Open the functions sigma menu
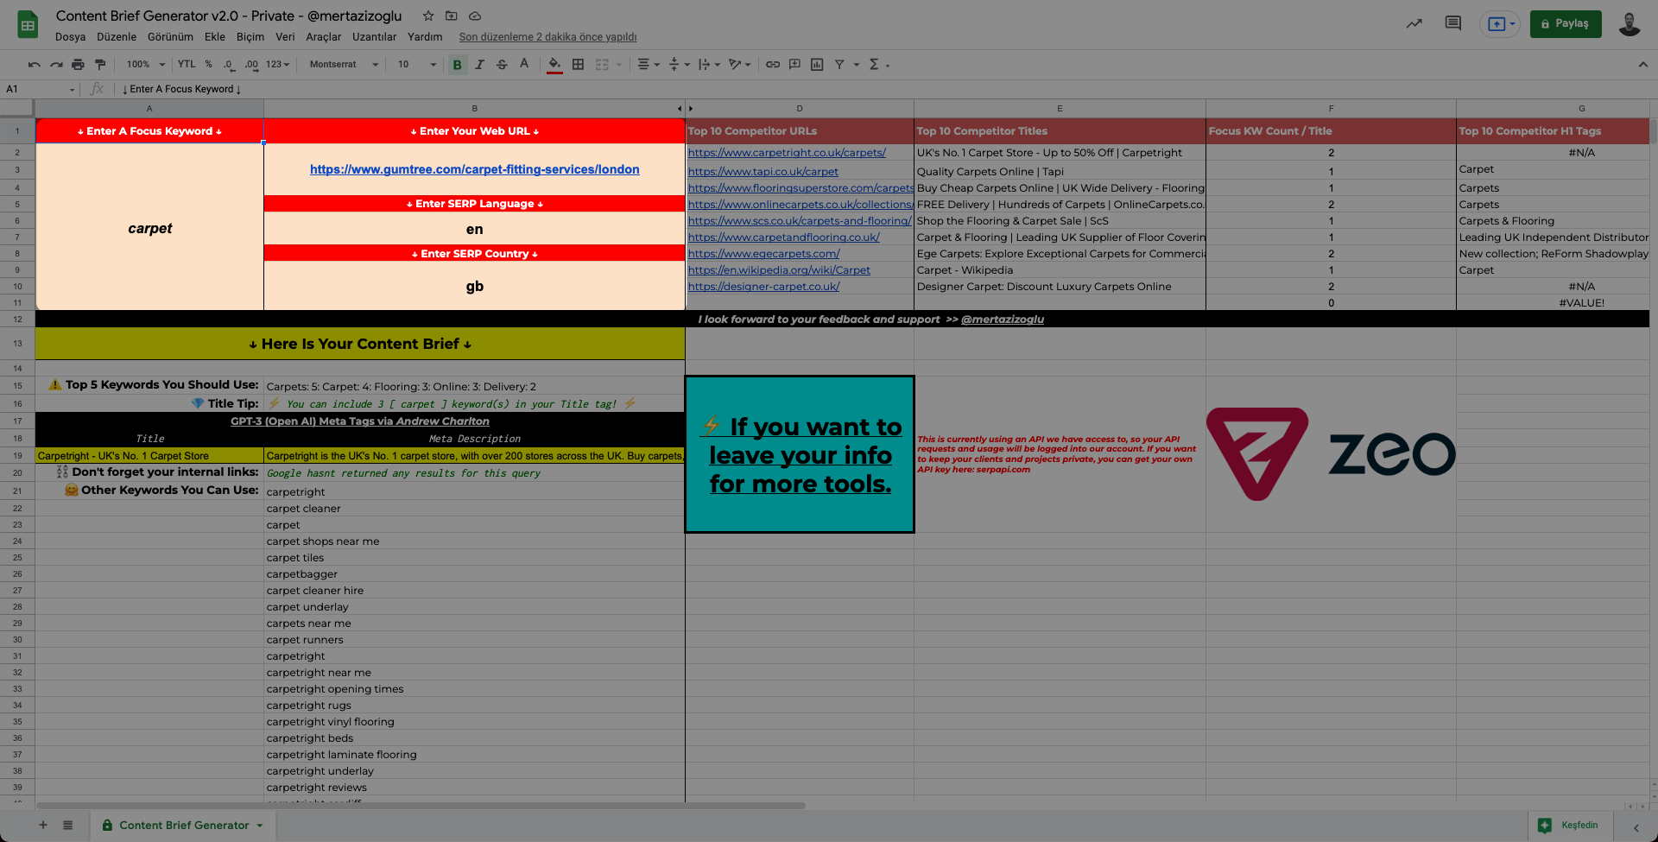Image resolution: width=1658 pixels, height=842 pixels. click(x=878, y=65)
